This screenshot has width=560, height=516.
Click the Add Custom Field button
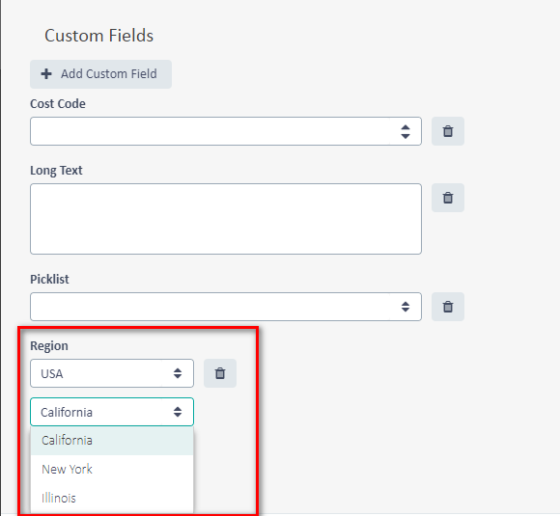[x=100, y=74]
